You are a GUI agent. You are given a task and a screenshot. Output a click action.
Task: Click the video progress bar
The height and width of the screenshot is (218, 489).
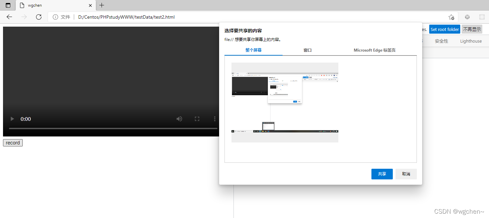[113, 128]
